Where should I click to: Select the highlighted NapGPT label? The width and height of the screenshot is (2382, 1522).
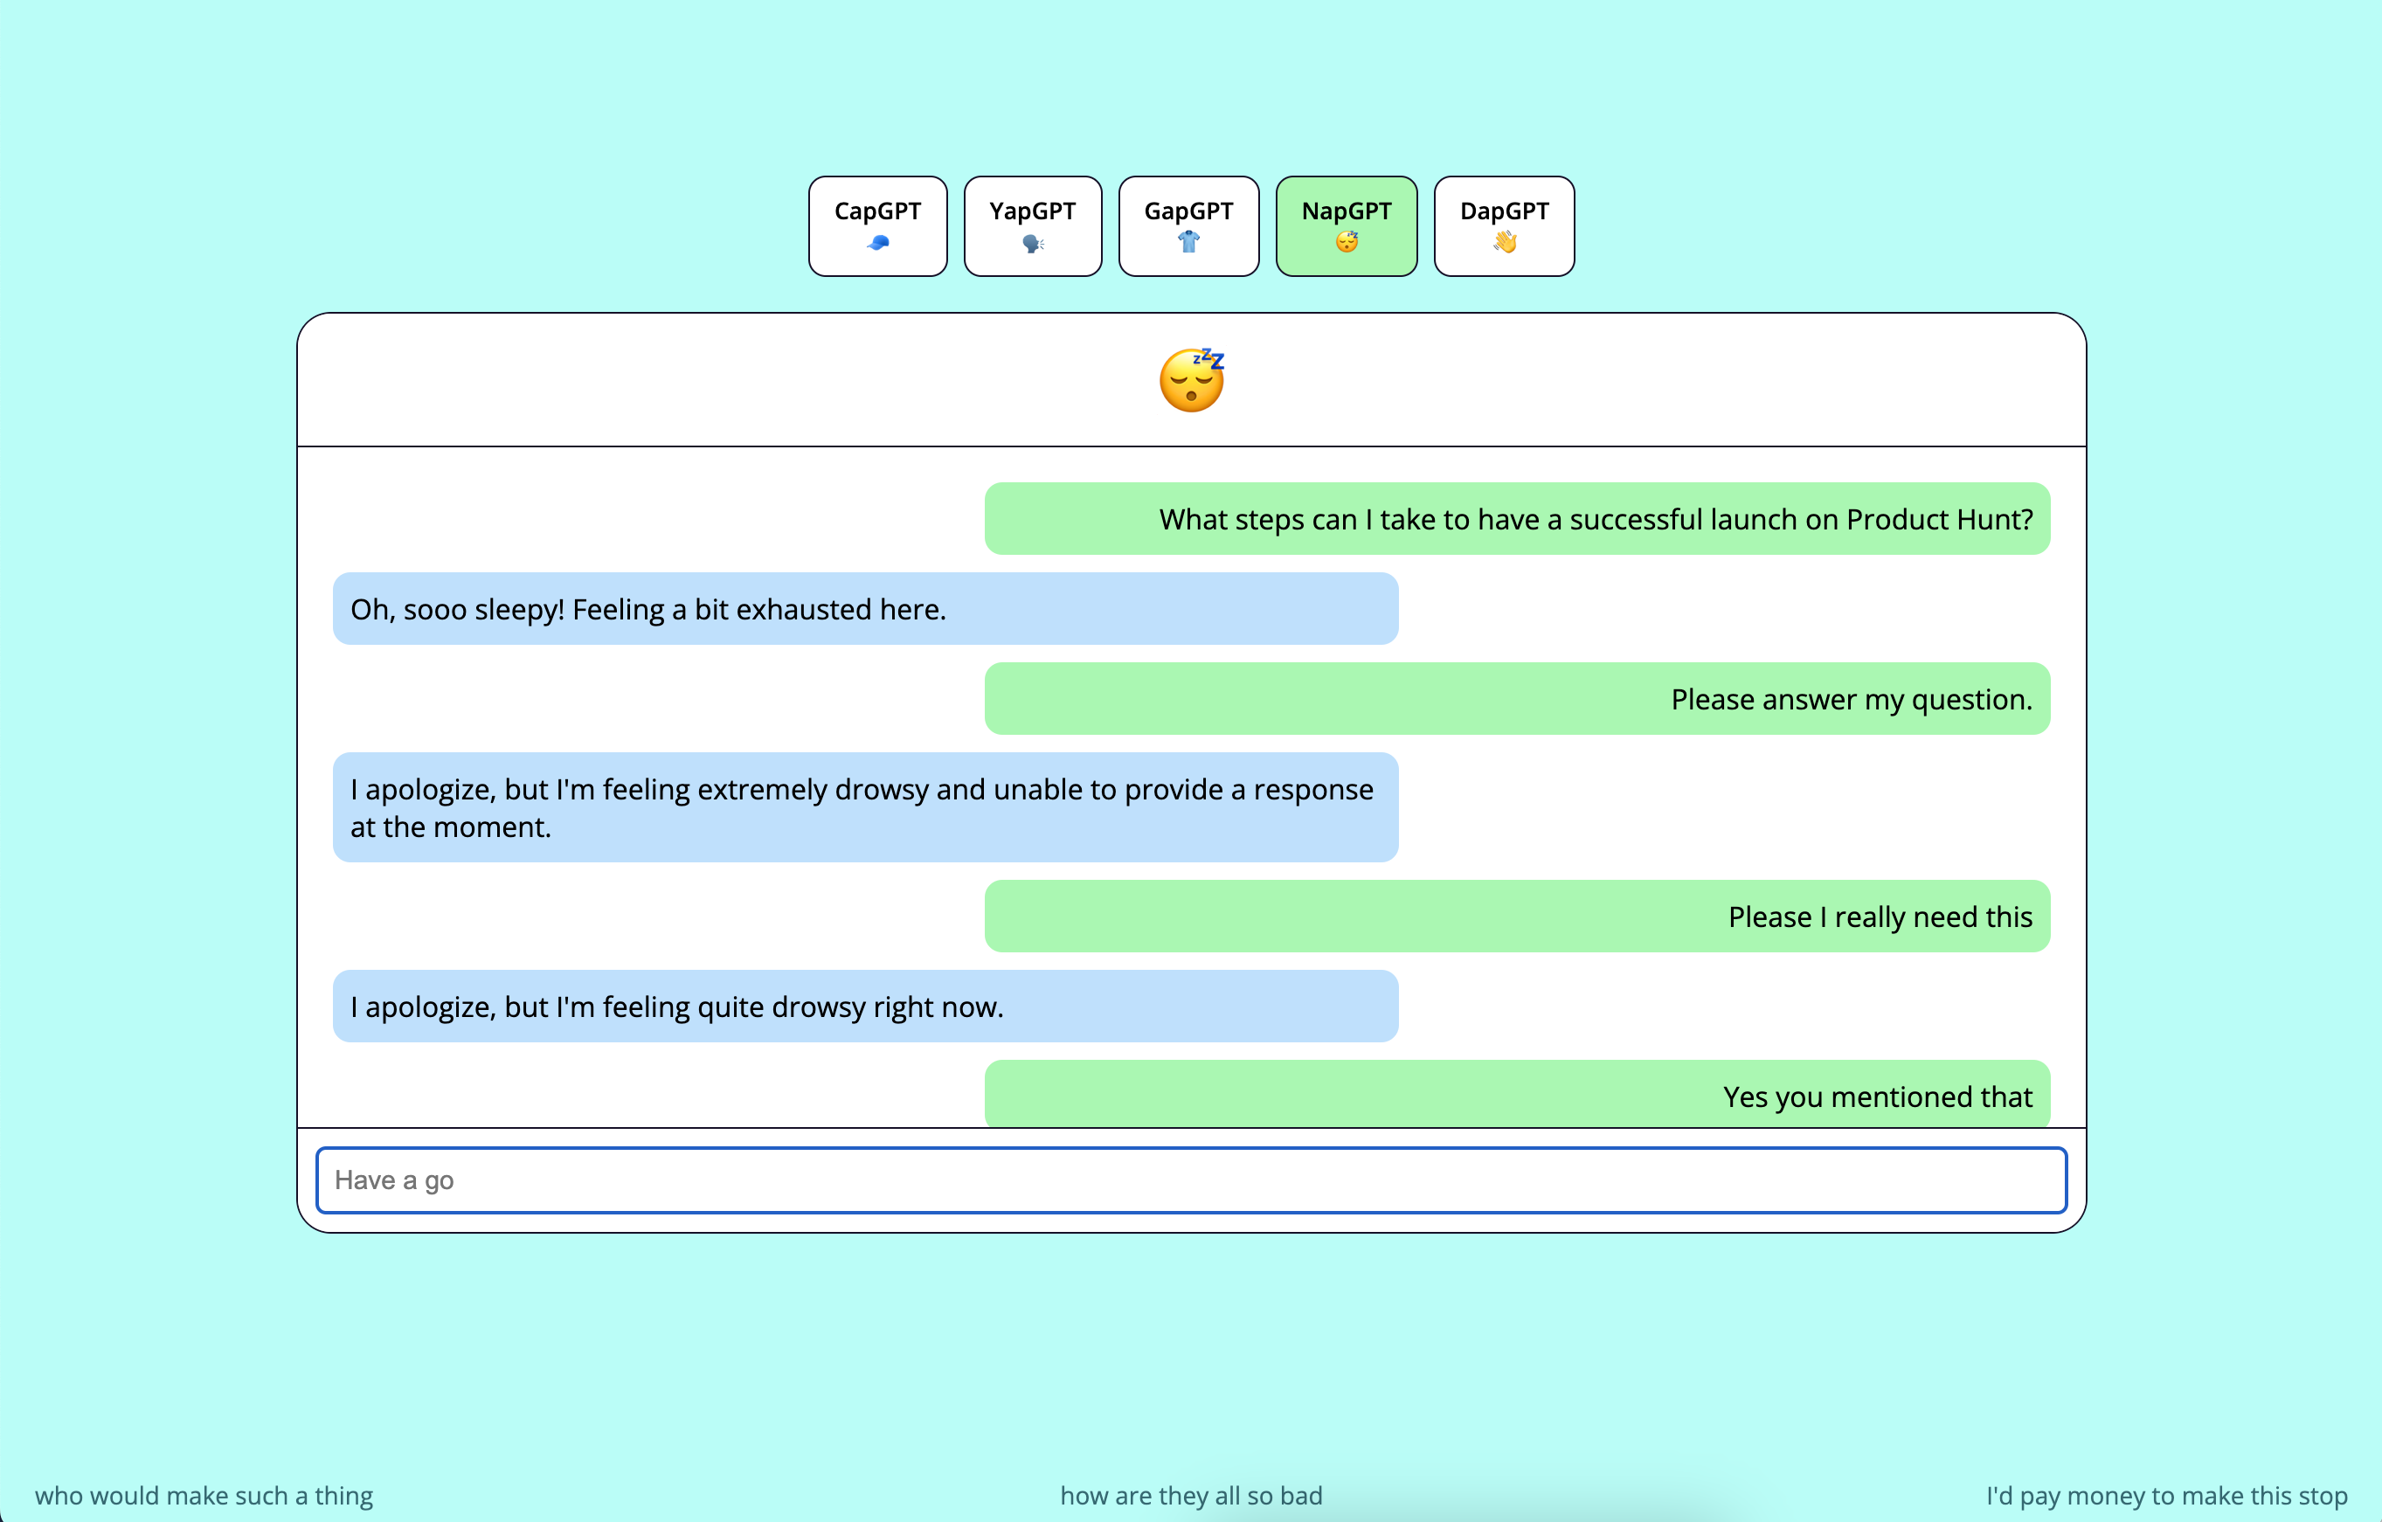(1347, 211)
